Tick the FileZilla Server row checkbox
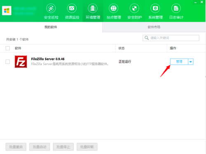This screenshot has width=206, height=154. tap(8, 62)
